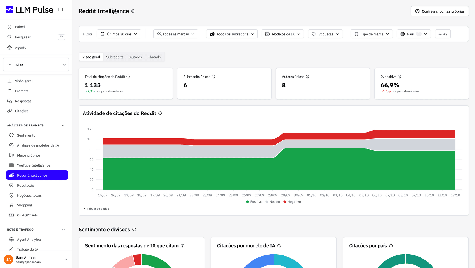Open info tooltip beside Reddit Intelligence title
The width and height of the screenshot is (475, 268).
tap(133, 11)
